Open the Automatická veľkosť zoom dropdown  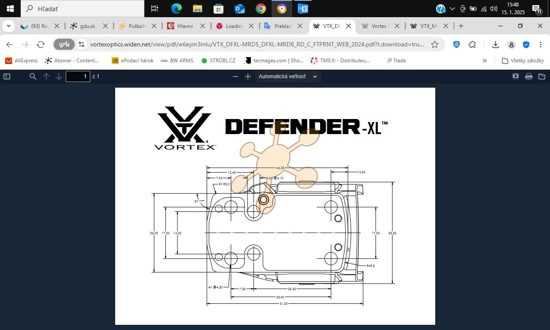[288, 76]
